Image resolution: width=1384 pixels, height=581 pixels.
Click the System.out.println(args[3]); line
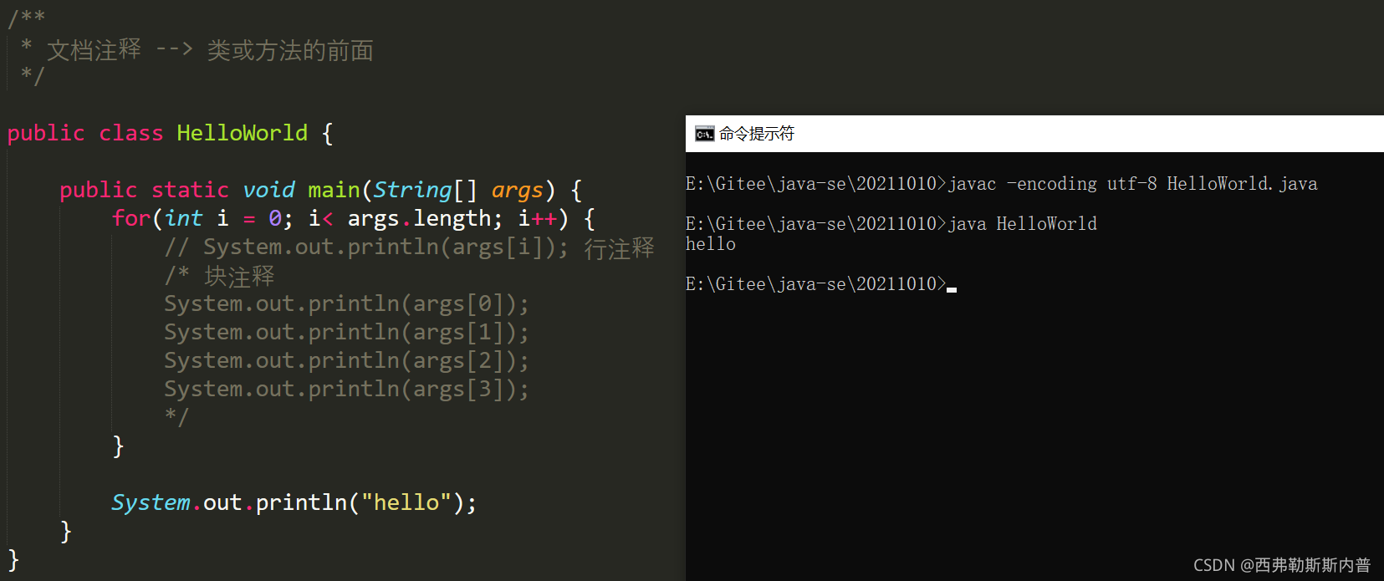(346, 389)
